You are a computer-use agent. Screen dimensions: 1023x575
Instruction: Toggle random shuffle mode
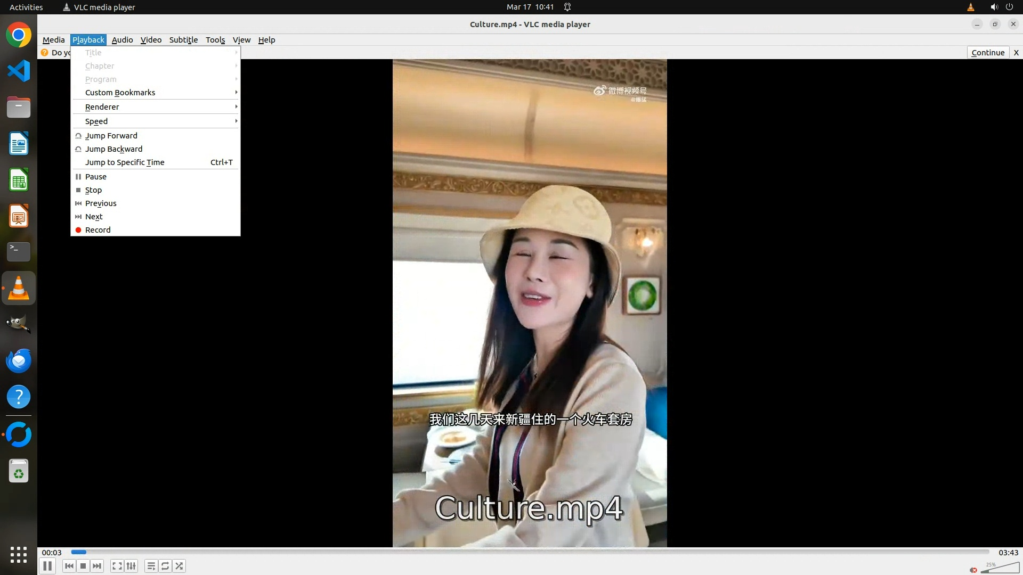179,566
